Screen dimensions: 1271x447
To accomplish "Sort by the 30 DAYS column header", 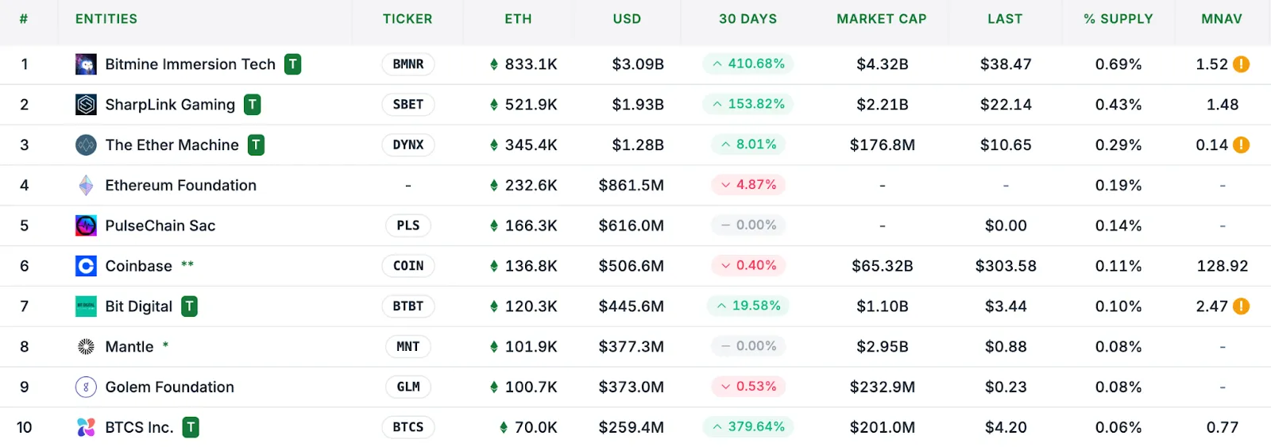I will coord(748,19).
